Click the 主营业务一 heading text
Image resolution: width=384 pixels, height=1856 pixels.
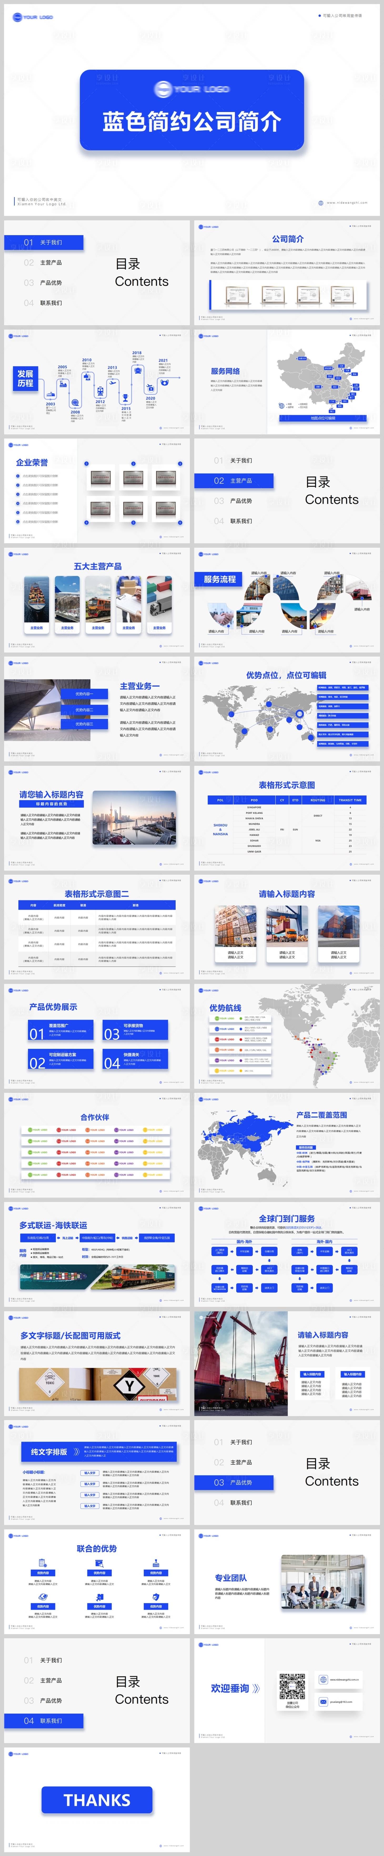(x=139, y=686)
